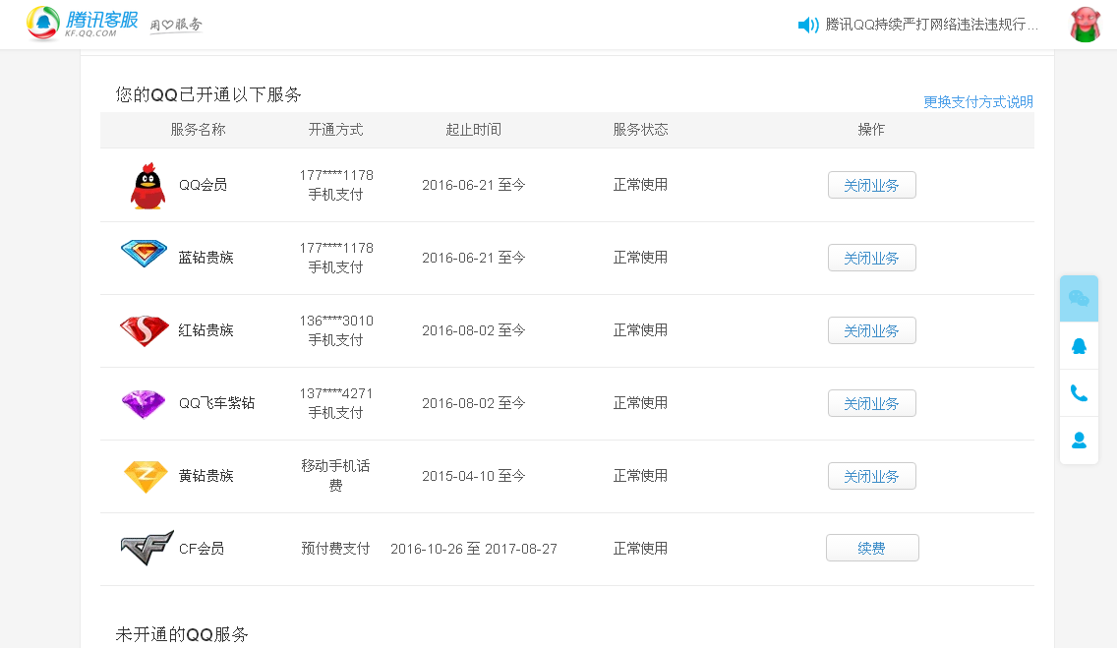Screen dimensions: 1117x648
Task: Select the 操作 column header
Action: [x=871, y=130]
